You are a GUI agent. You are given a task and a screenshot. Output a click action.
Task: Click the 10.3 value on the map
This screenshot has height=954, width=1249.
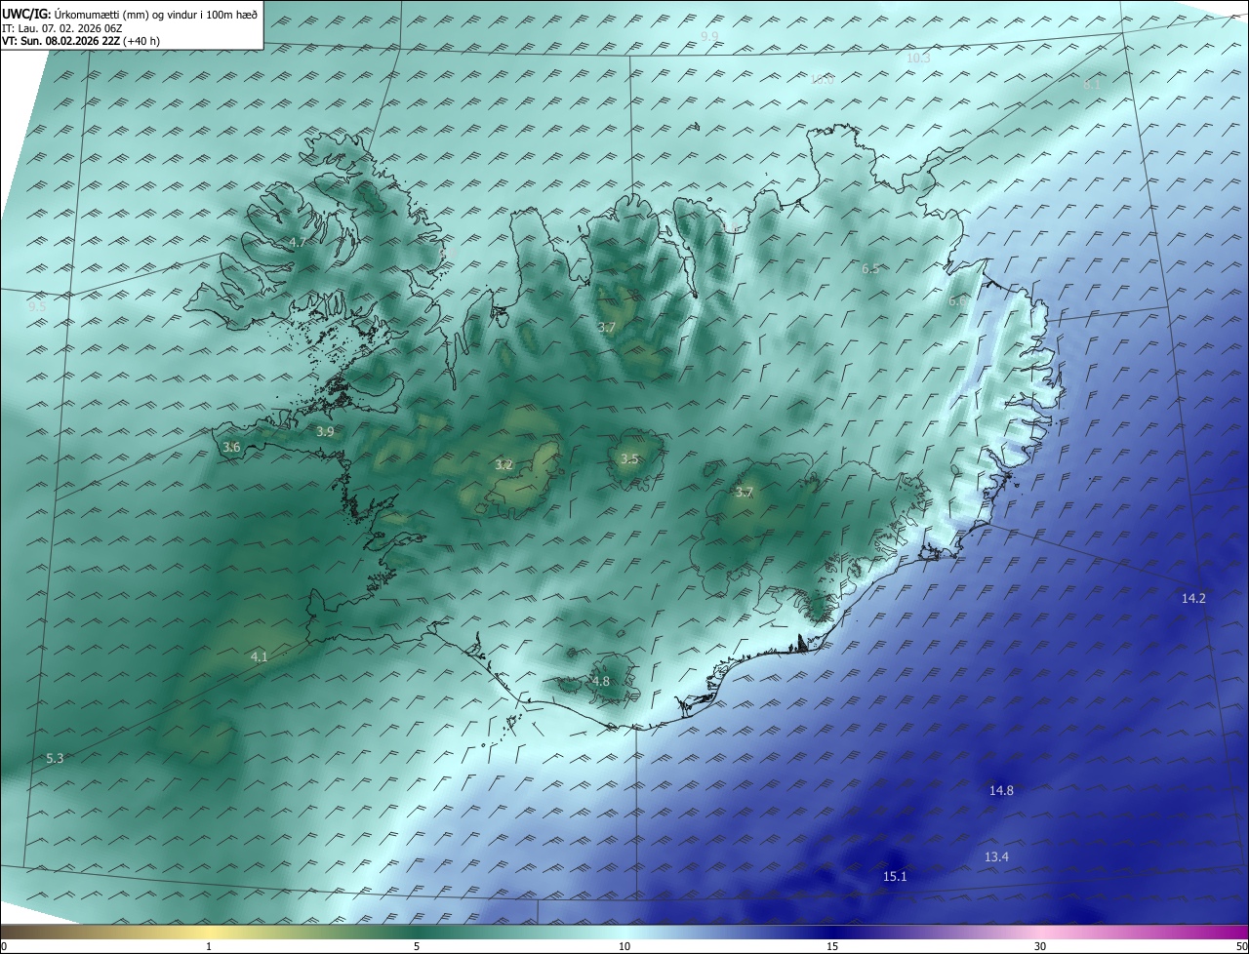(918, 59)
